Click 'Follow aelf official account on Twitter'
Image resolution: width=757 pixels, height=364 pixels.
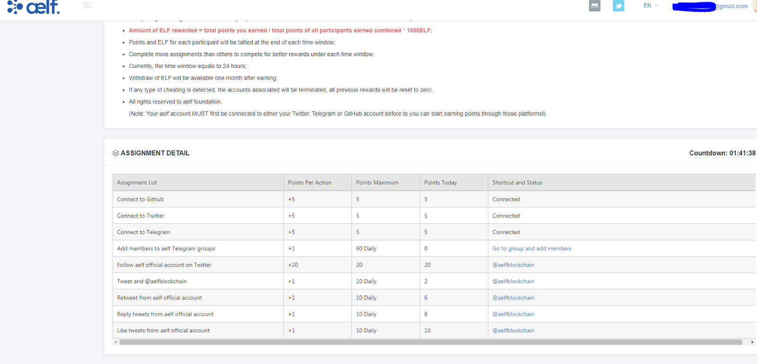coord(164,265)
